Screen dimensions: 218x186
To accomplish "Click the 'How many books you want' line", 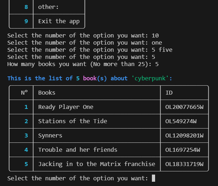I will (83, 64).
